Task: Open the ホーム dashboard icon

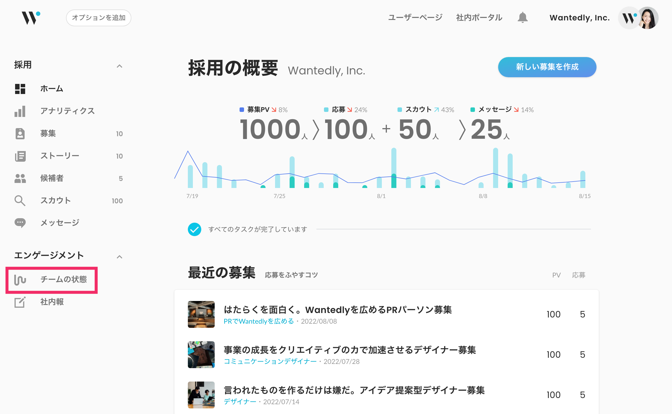Action: (20, 89)
